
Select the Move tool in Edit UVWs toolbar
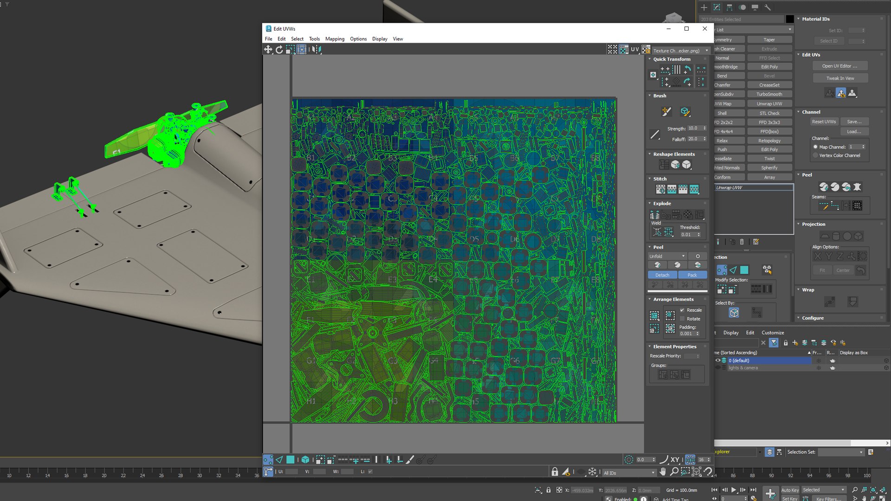click(268, 50)
